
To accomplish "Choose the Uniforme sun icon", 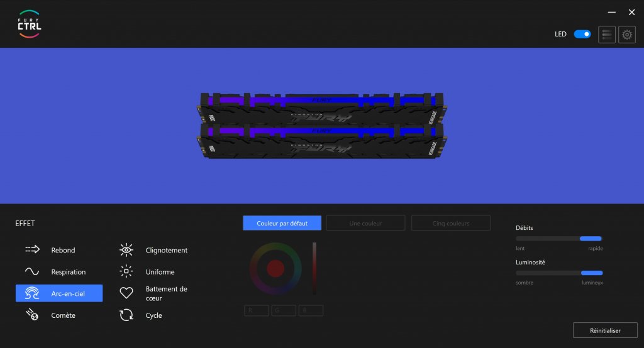I will (126, 271).
